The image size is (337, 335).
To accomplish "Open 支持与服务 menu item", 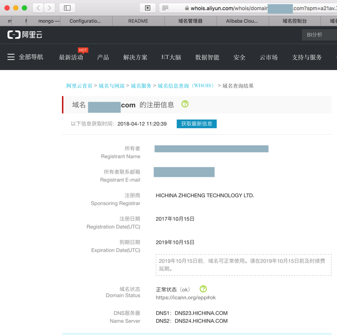I will (x=307, y=57).
